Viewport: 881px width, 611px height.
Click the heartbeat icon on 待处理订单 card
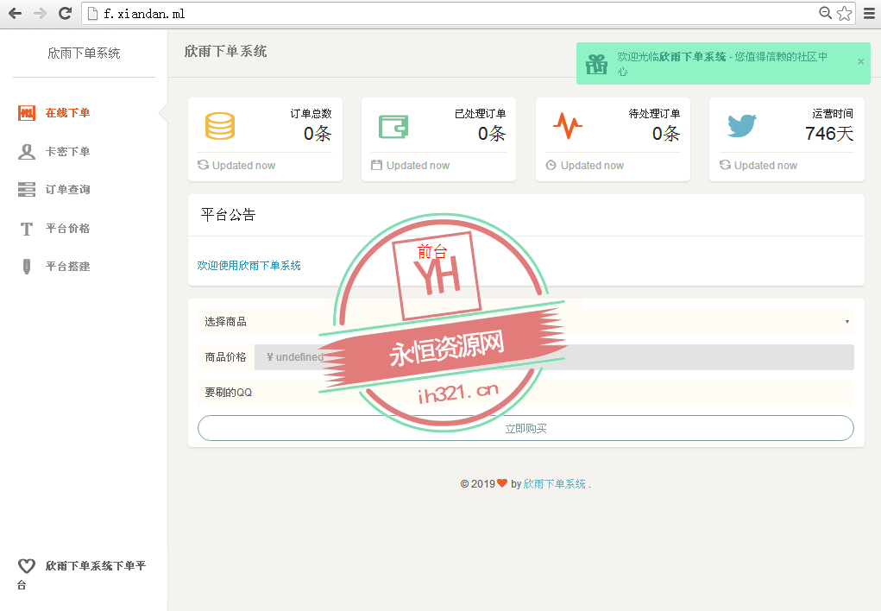tap(567, 127)
